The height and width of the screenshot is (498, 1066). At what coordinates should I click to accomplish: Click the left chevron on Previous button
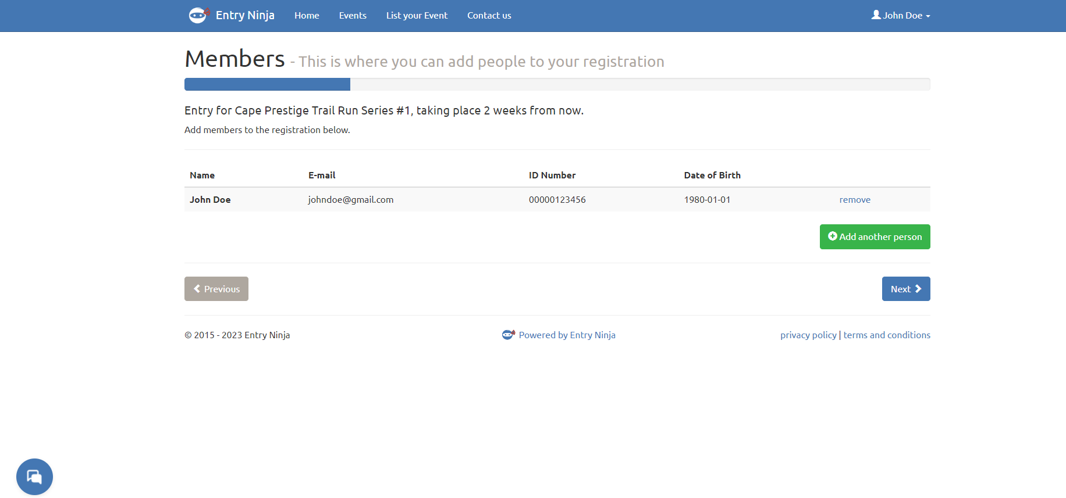click(197, 289)
